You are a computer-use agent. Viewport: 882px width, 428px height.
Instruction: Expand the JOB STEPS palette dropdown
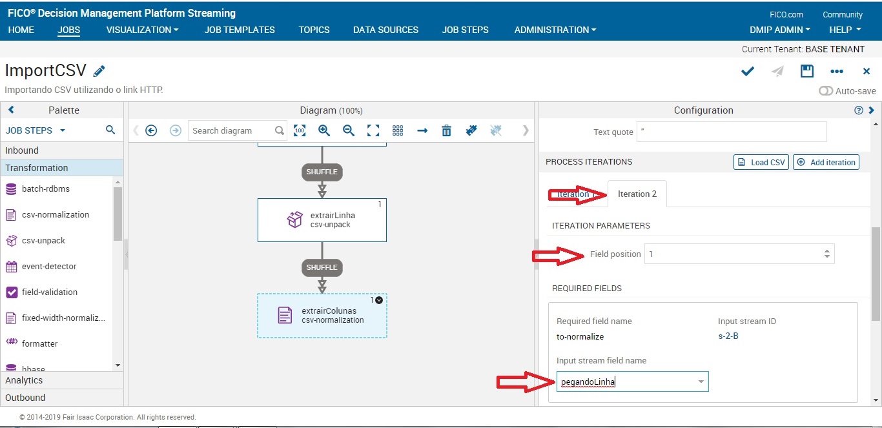tap(63, 130)
